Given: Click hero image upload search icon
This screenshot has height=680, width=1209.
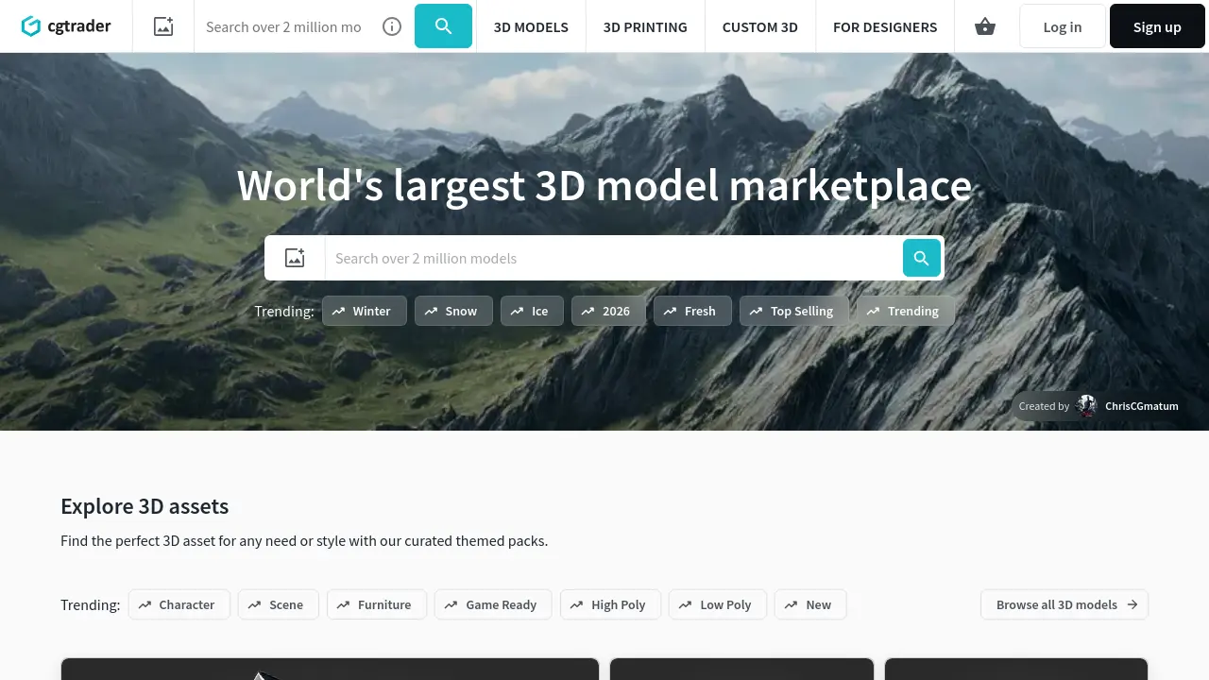Looking at the screenshot, I should point(295,258).
